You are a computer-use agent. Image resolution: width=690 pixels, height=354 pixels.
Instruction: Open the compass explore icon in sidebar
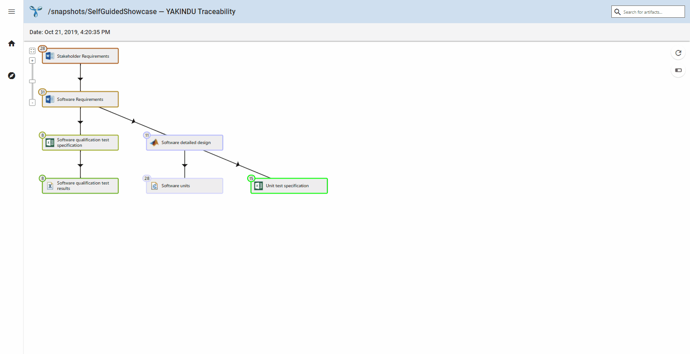click(x=12, y=75)
